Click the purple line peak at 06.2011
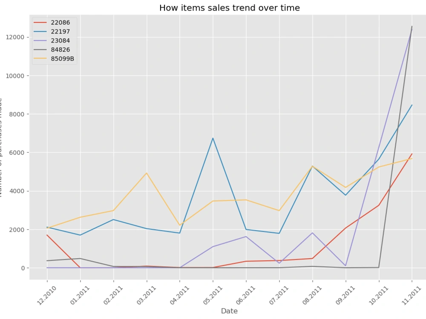The width and height of the screenshot is (426, 319). coord(246,236)
